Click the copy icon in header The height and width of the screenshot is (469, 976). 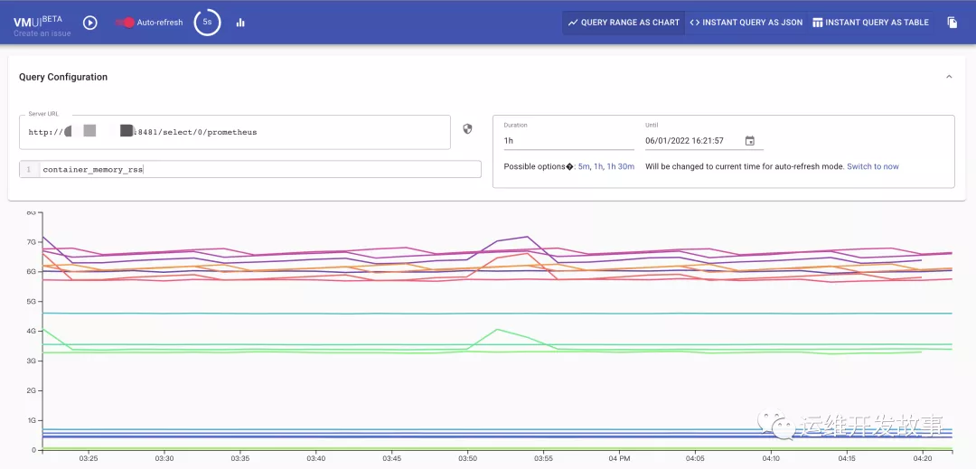(x=953, y=23)
